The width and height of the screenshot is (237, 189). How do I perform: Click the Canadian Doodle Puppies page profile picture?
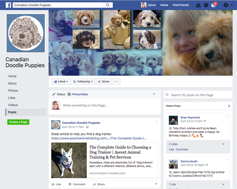(x=26, y=33)
